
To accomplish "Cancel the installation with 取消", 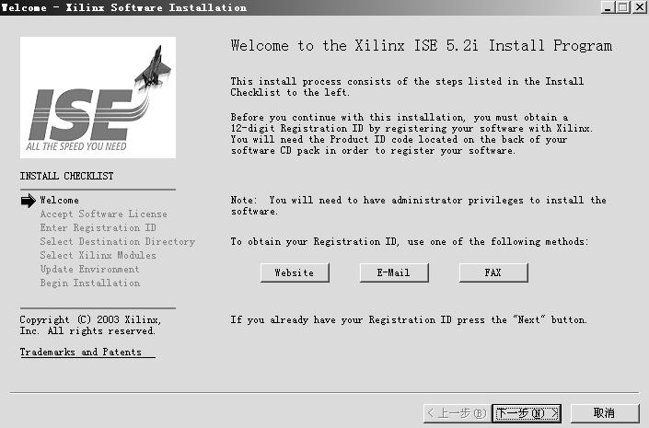I will 605,413.
